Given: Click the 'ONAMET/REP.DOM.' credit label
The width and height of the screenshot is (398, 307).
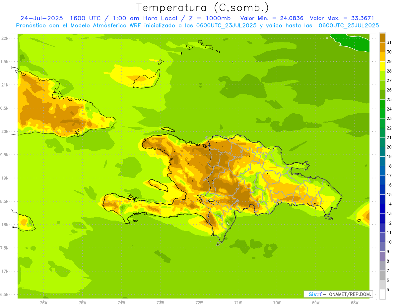Looking at the screenshot, I should (350, 294).
